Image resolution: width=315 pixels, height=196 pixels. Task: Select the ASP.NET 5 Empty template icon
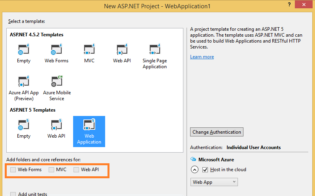pos(23,125)
